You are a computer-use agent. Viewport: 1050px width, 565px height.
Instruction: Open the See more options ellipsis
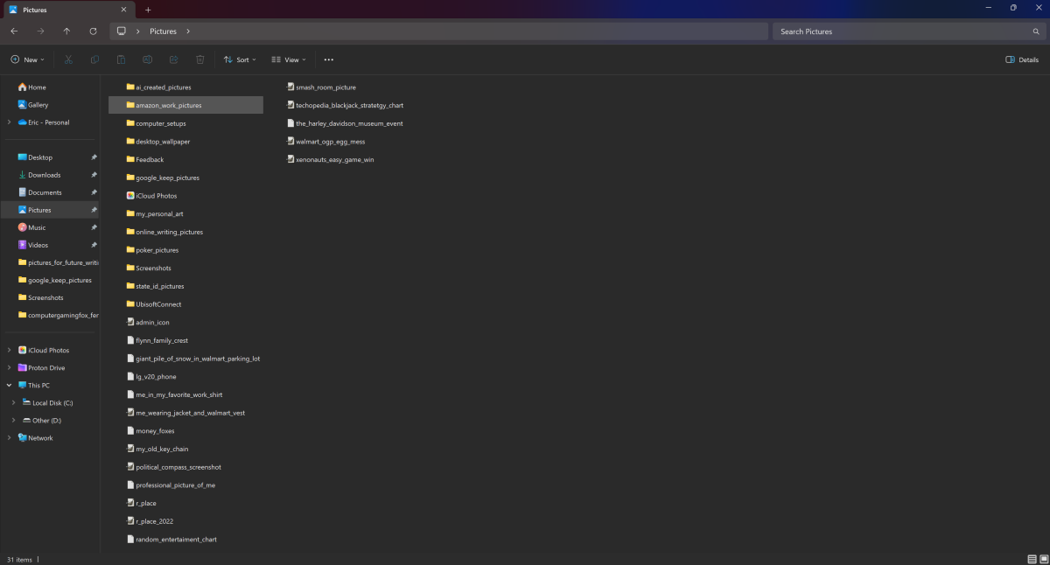tap(329, 59)
